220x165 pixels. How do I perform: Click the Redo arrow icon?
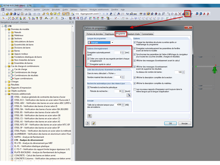(x=38, y=14)
